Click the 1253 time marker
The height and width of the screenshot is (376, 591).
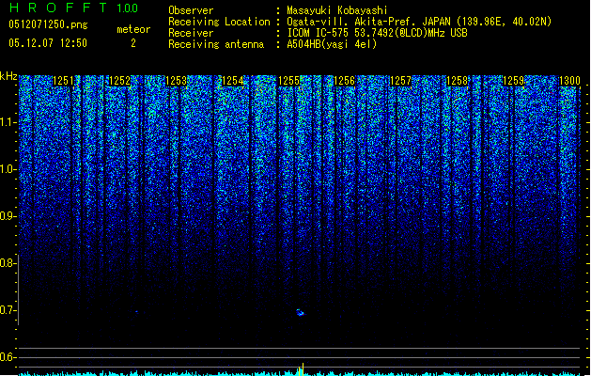pos(176,81)
